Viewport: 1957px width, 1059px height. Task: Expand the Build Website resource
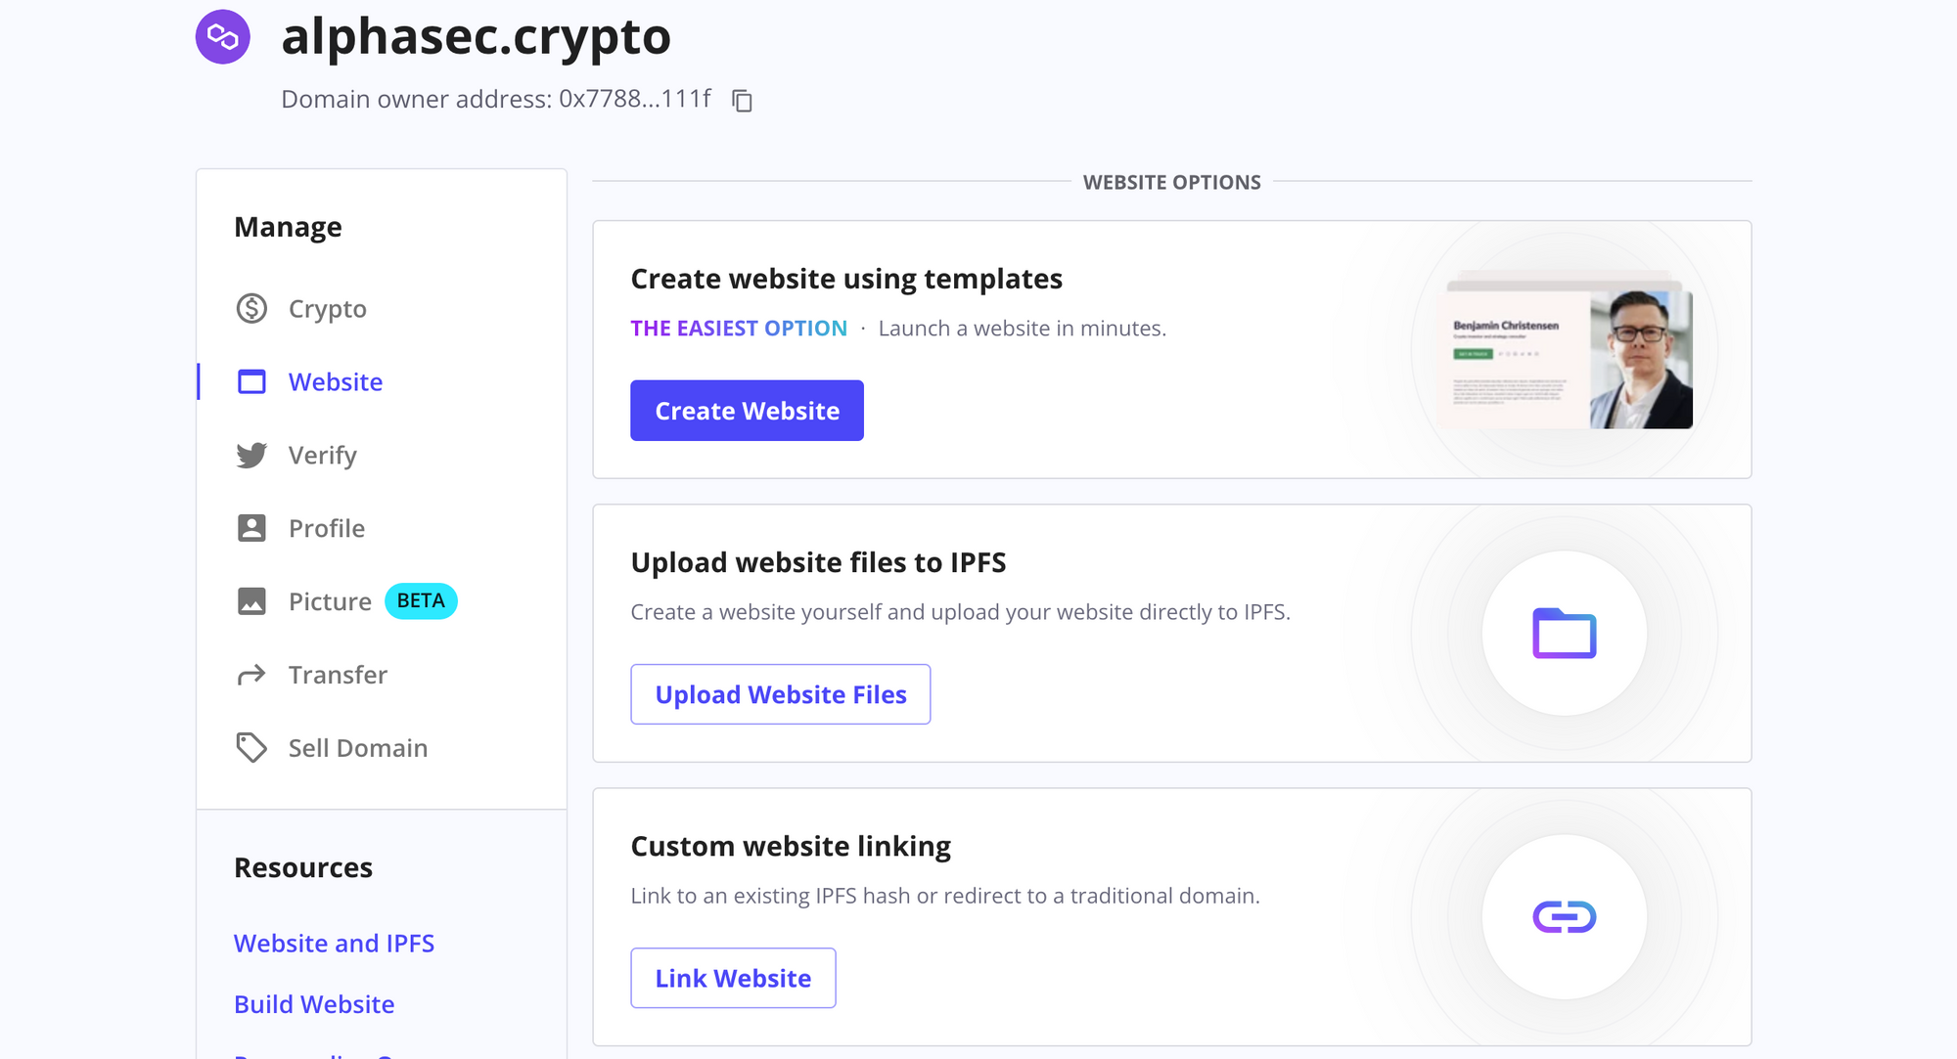pyautogui.click(x=313, y=1003)
